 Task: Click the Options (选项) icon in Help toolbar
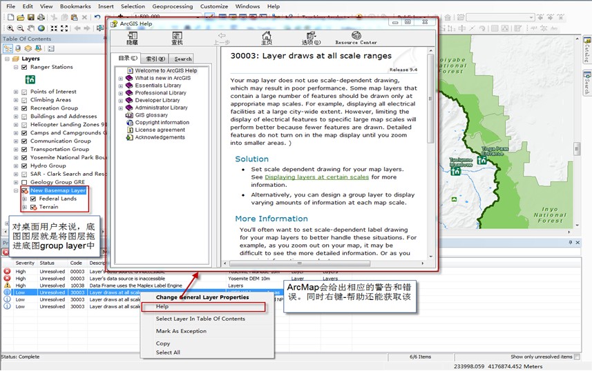pyautogui.click(x=312, y=37)
